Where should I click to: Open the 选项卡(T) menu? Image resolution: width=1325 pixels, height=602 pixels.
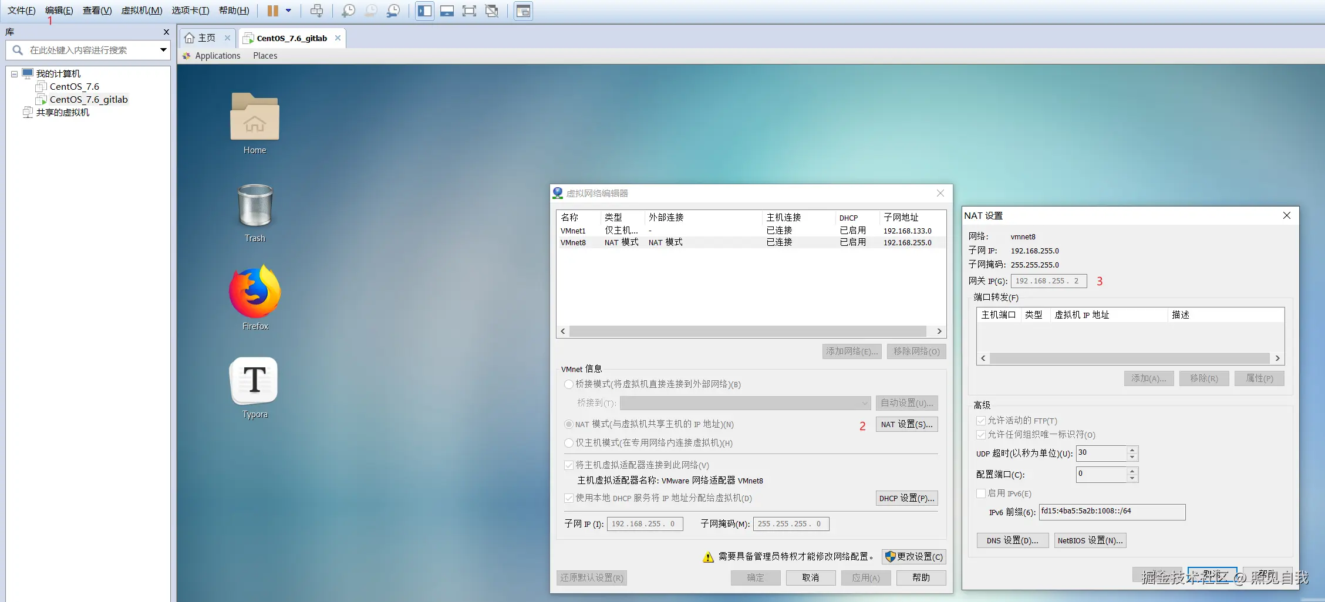click(190, 11)
